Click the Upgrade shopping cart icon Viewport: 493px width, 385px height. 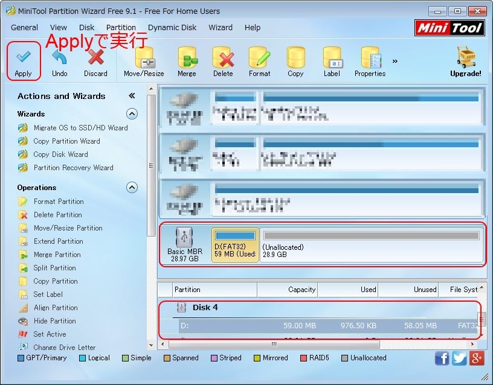(x=466, y=57)
